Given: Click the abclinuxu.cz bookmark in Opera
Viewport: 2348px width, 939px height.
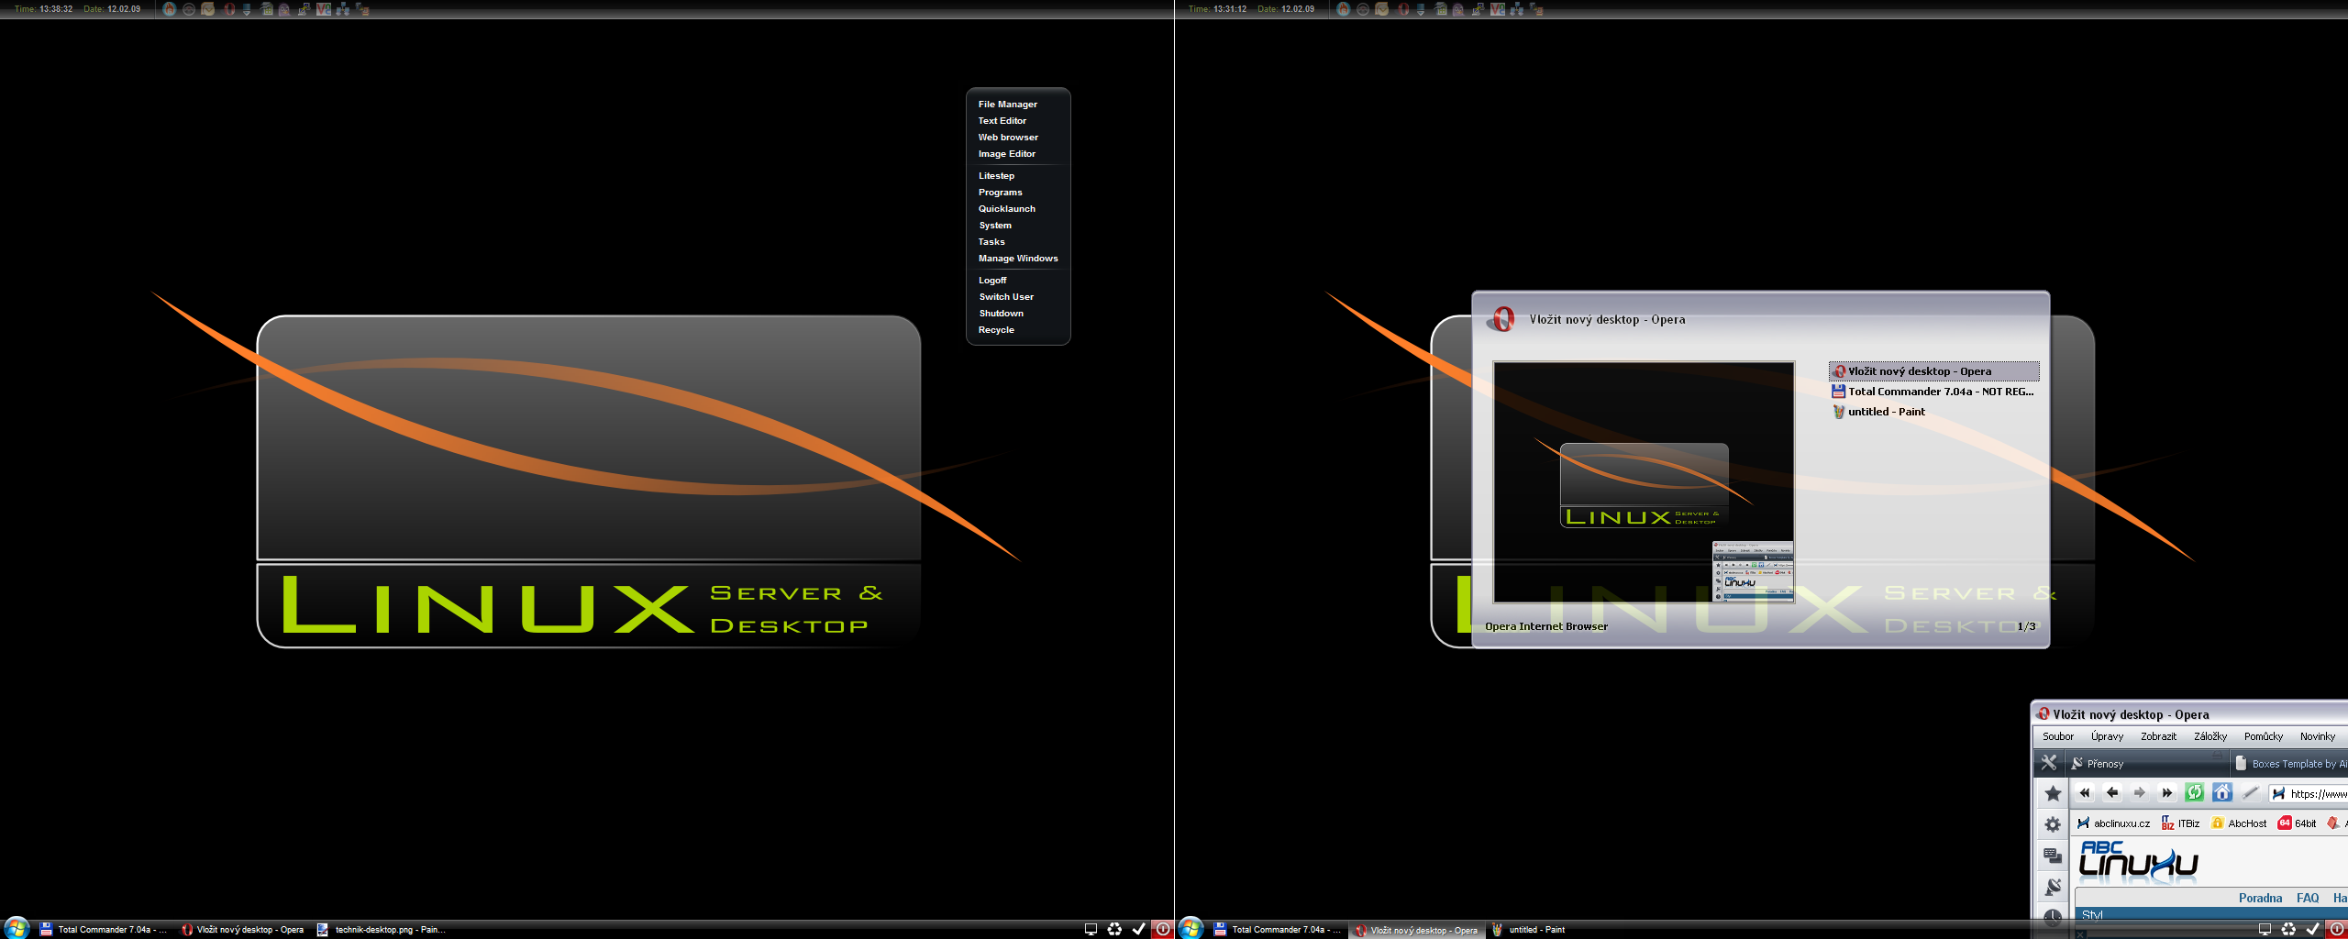Looking at the screenshot, I should (2113, 823).
